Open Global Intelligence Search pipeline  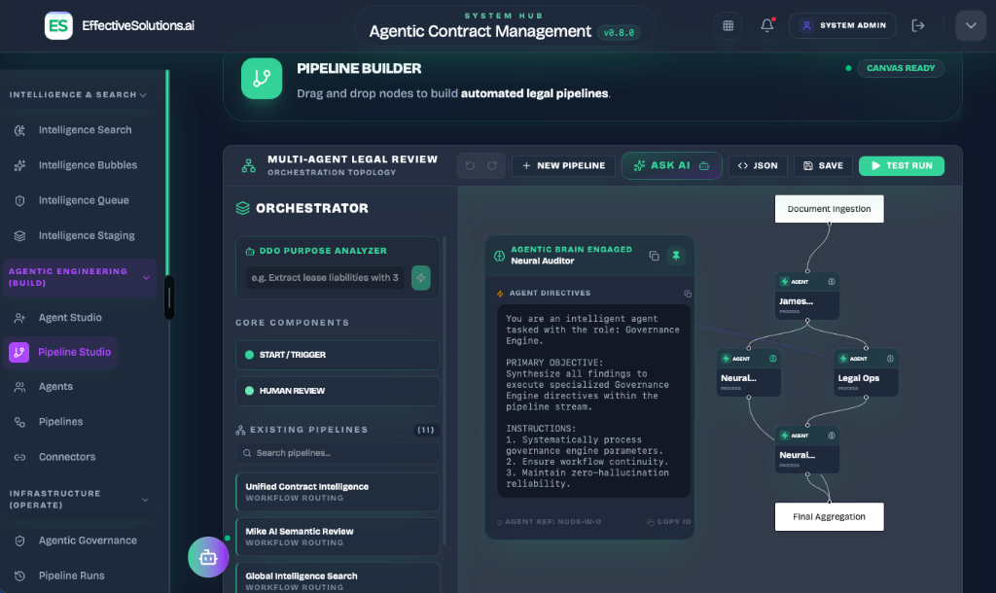click(338, 578)
